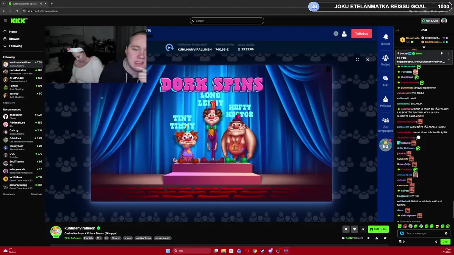Expand the chat leaderboard arrow
454x255 pixels.
pyautogui.click(x=424, y=47)
